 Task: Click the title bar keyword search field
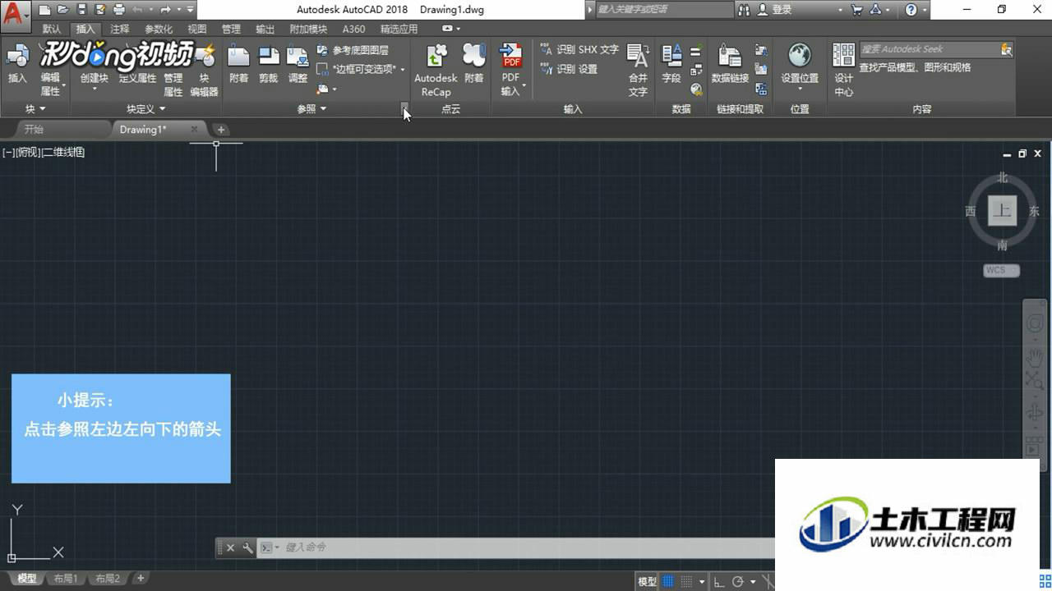(x=663, y=10)
